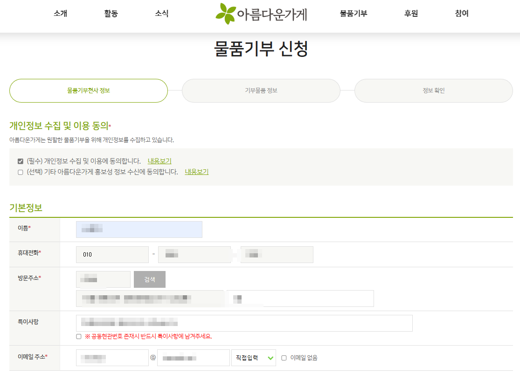Screen dimensions: 520x375
Task: Open the 참여 menu
Action: pyautogui.click(x=462, y=14)
